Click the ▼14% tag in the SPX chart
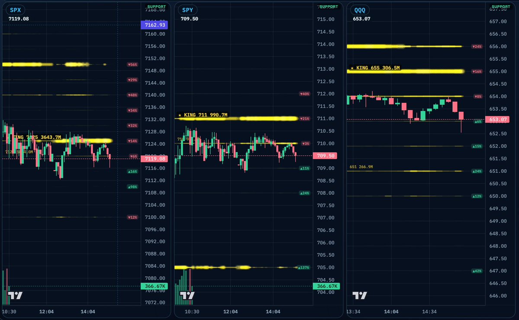Viewport: 519px width, 320px height. pos(132,141)
